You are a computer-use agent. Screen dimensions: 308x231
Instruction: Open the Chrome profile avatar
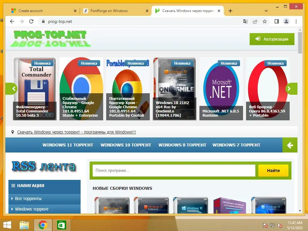pyautogui.click(x=286, y=21)
